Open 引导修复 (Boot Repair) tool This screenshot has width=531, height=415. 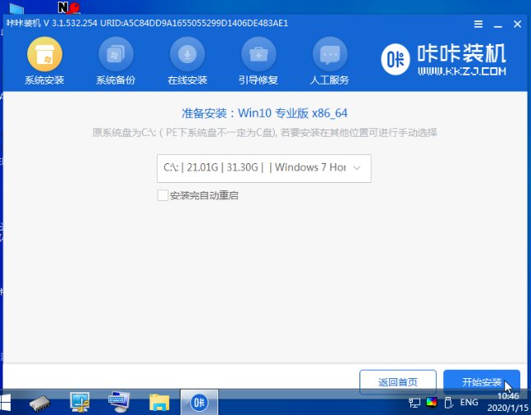coord(259,62)
